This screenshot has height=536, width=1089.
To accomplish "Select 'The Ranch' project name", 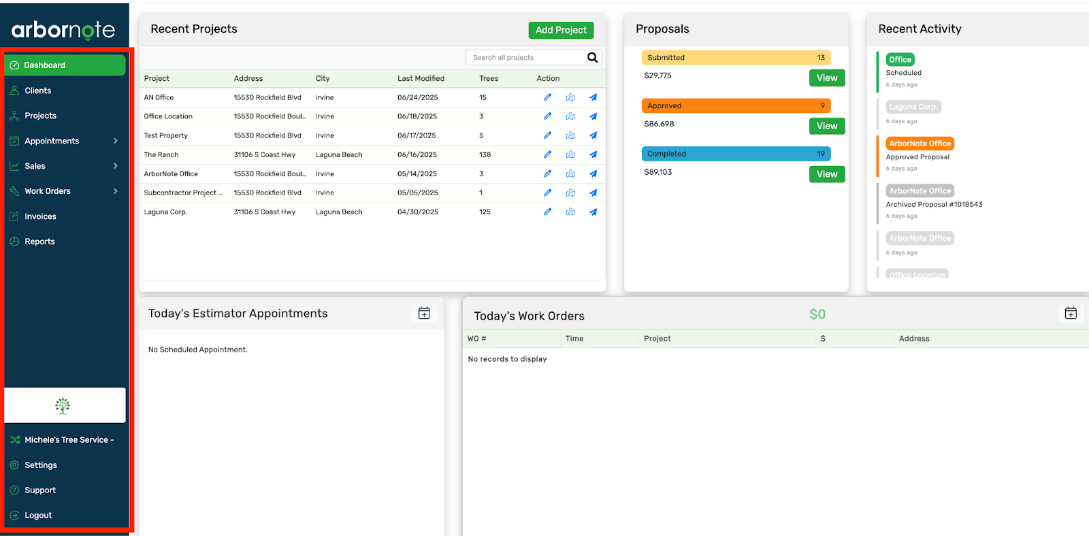I will [161, 154].
